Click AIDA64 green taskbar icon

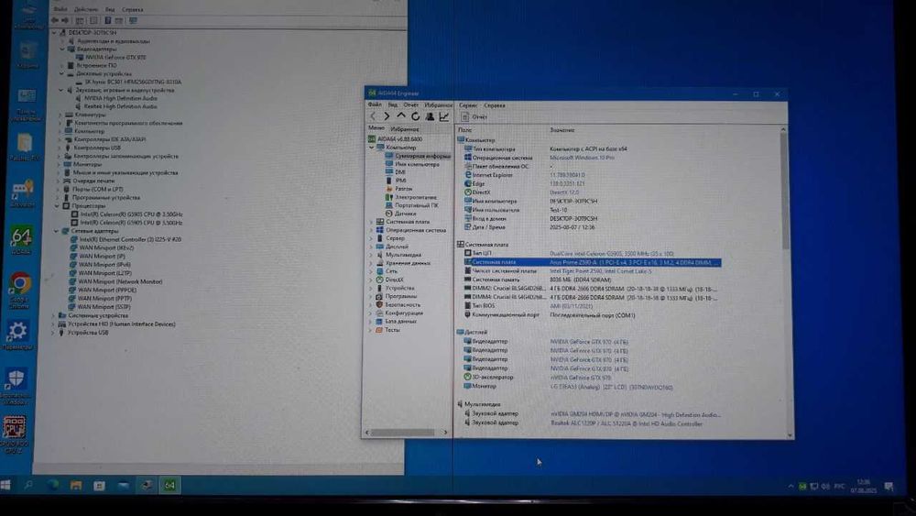click(169, 485)
